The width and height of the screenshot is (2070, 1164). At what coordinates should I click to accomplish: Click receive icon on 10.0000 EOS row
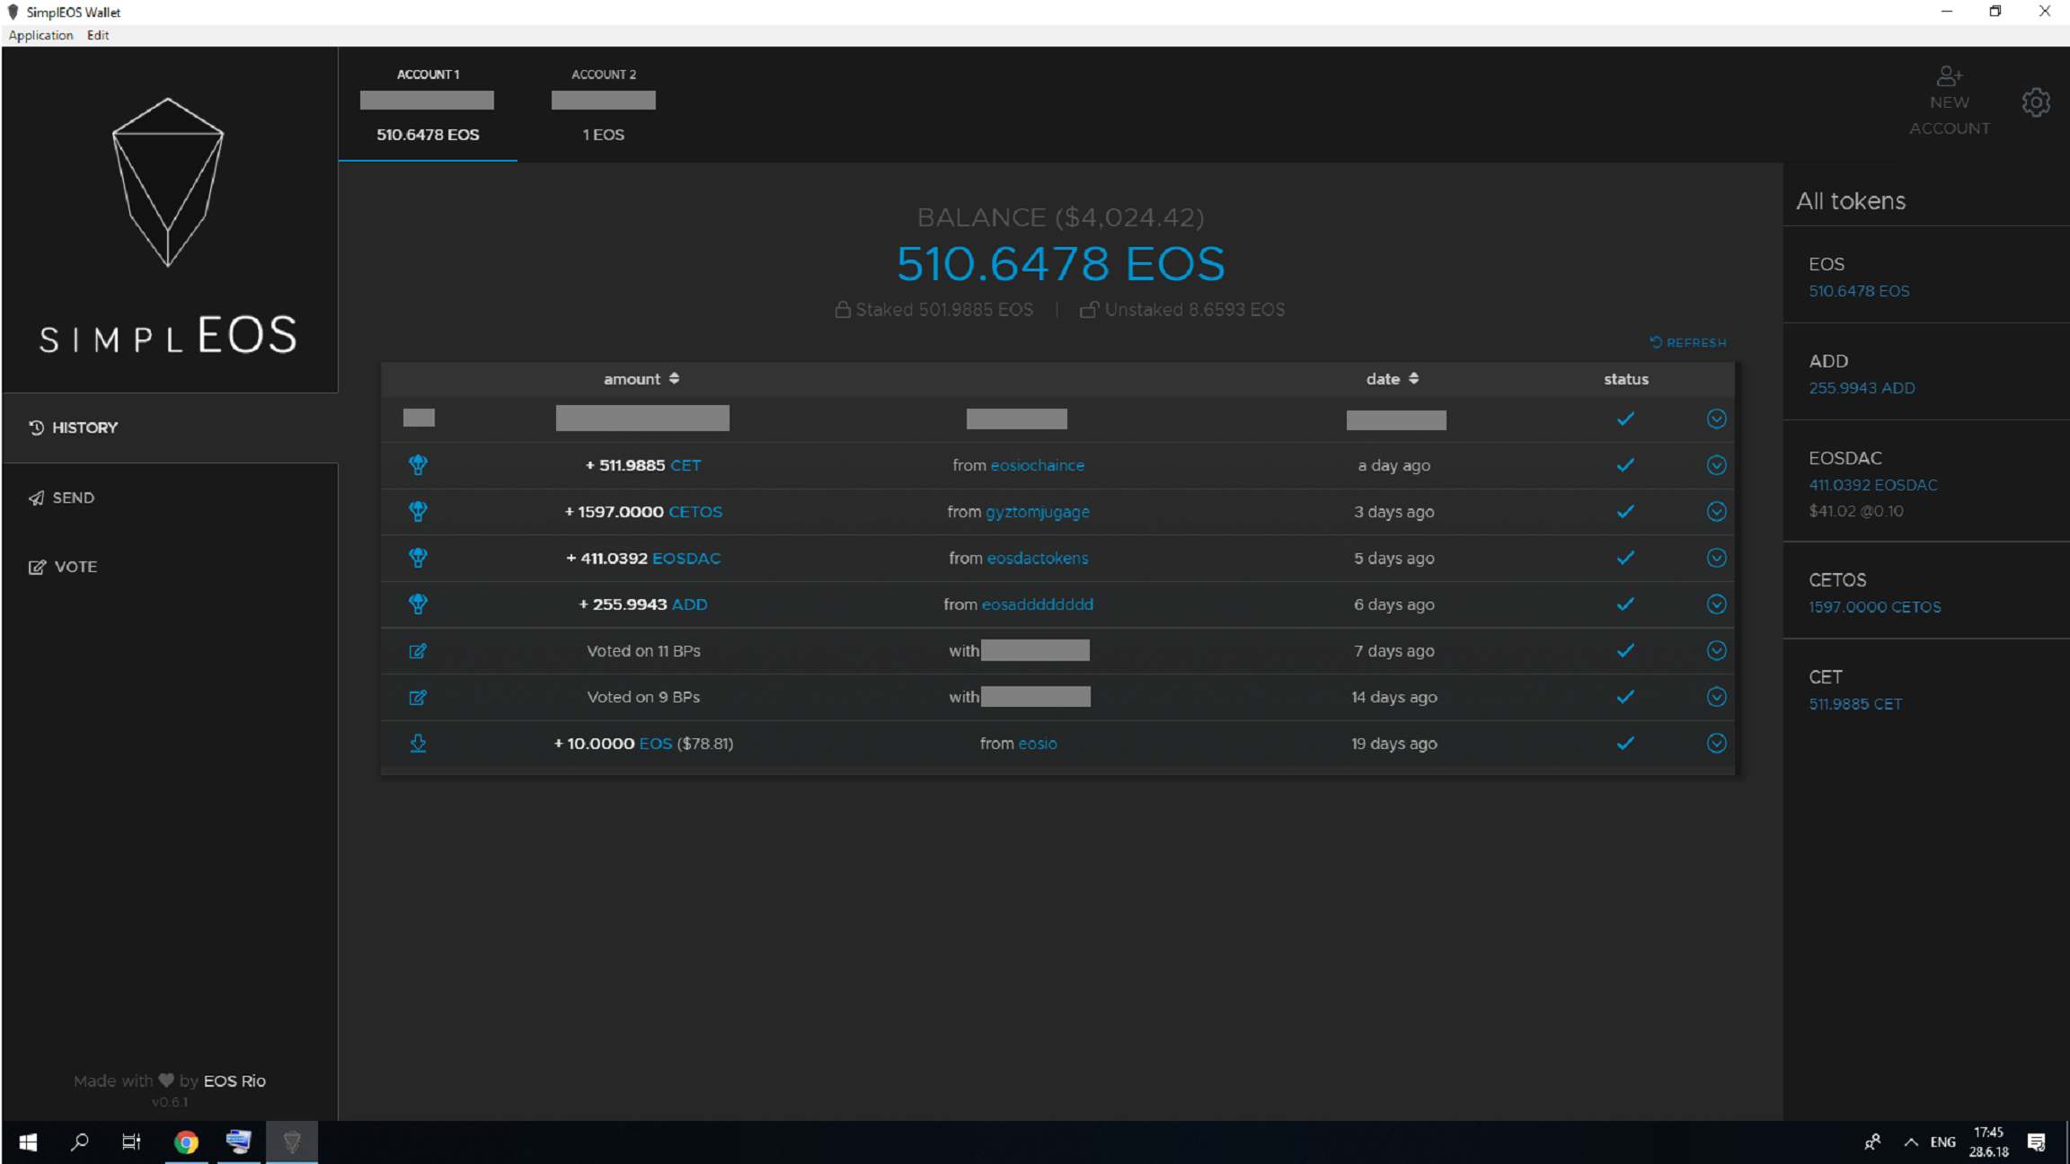coord(418,744)
